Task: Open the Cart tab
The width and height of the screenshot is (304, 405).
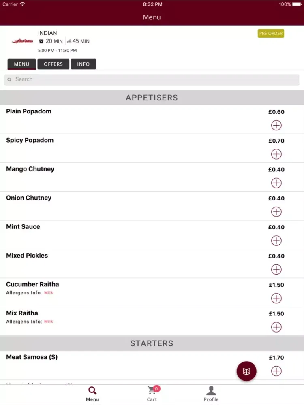Action: [x=152, y=394]
